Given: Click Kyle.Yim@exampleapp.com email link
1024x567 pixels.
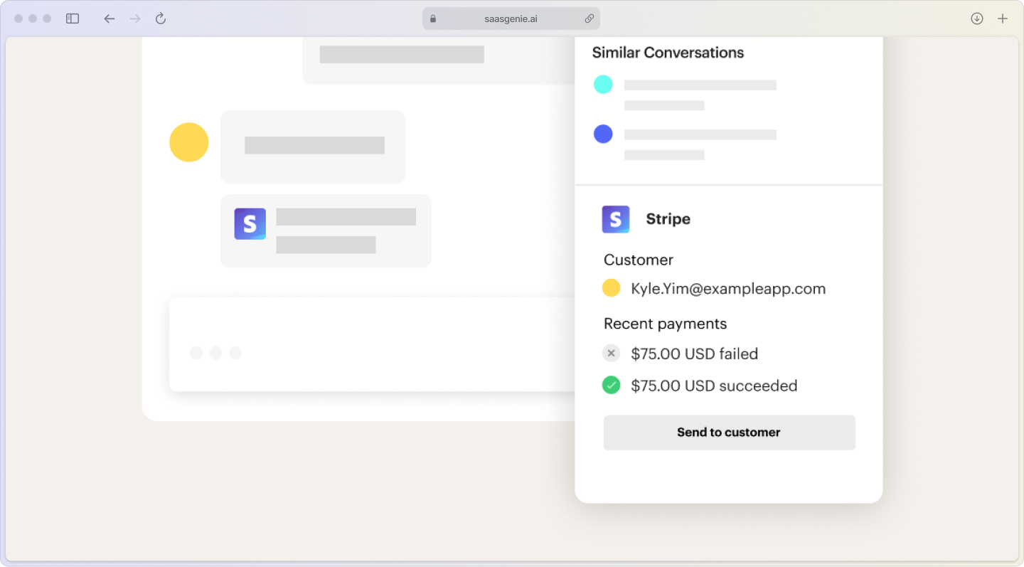Looking at the screenshot, I should (x=728, y=289).
